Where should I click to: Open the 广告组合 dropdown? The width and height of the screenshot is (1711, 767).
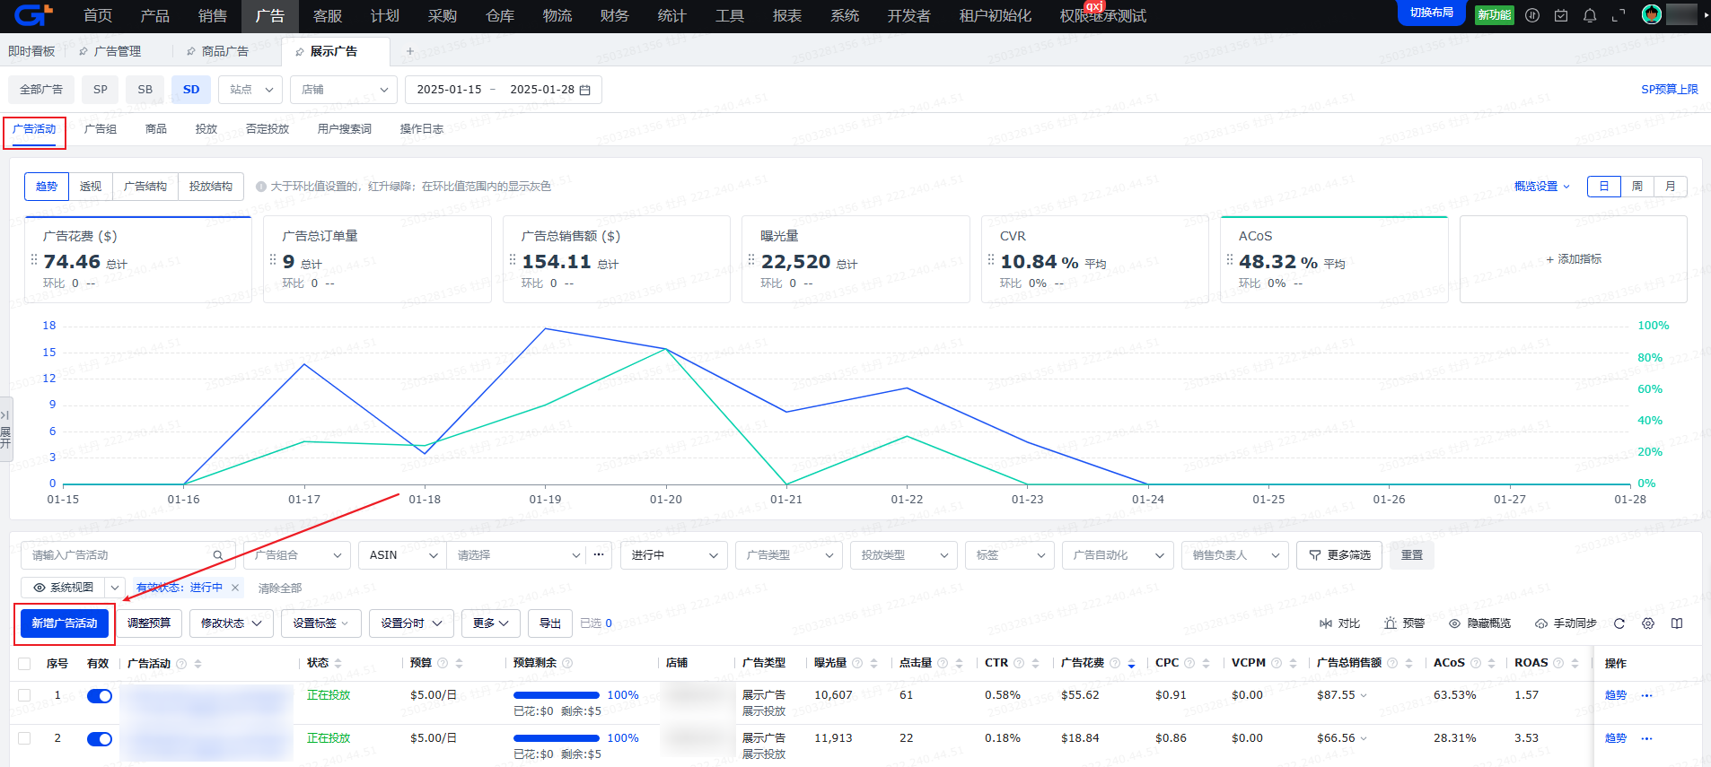pos(296,555)
